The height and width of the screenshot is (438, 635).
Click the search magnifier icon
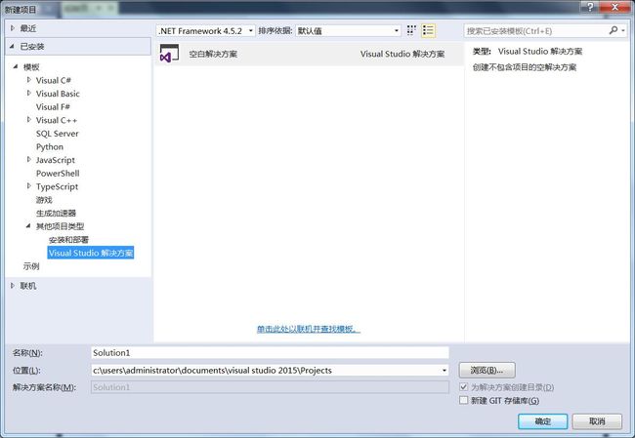[x=614, y=30]
